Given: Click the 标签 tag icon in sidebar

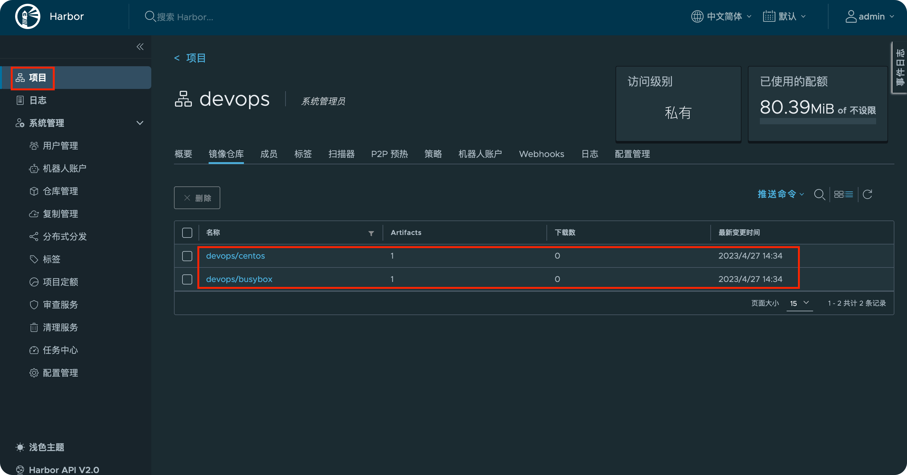Looking at the screenshot, I should pyautogui.click(x=34, y=259).
